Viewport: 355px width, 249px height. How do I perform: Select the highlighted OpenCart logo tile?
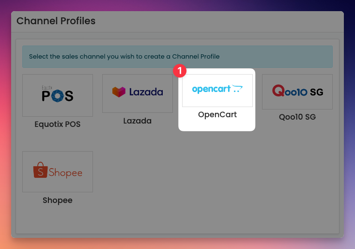pos(217,90)
